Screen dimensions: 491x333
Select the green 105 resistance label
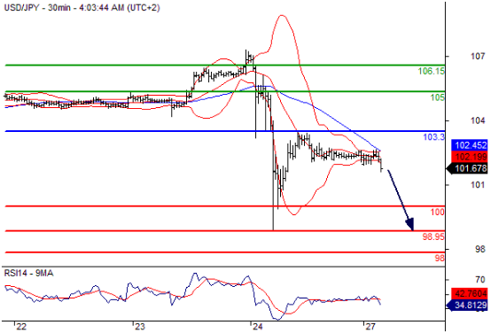(437, 97)
